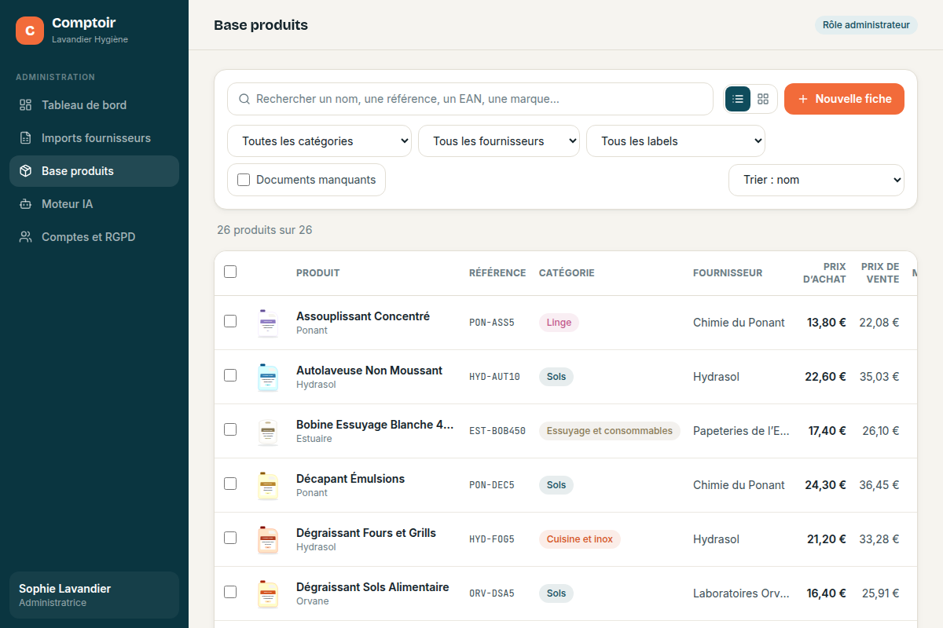Check the Autolaveuse Non Moussant row
The image size is (943, 628).
click(x=230, y=375)
